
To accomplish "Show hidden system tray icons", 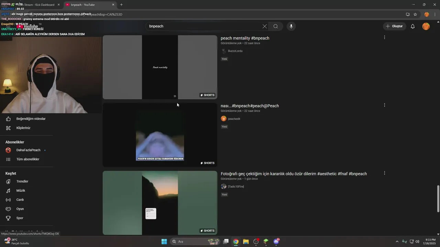I will 397,242.
